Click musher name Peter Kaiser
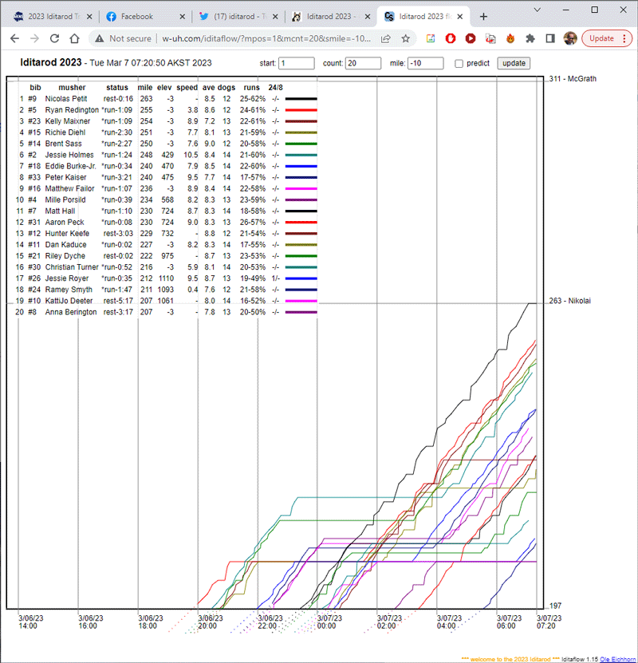The image size is (638, 663). point(65,177)
